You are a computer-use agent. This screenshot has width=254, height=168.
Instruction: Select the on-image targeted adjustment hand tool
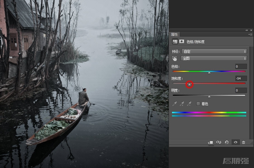pos(175,59)
